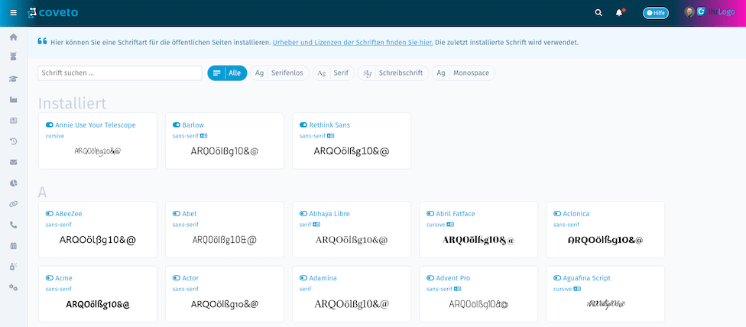This screenshot has width=746, height=327.
Task: Switch on the Advent Pro toggle
Action: 430,278
